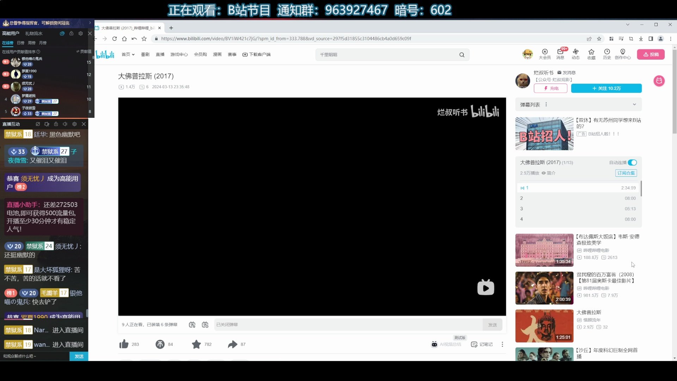This screenshot has height=381, width=677.
Task: Click 下载客户端 link
Action: click(256, 54)
